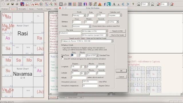Click the New file toolbar icon
The height and width of the screenshot is (103, 183).
[3, 4]
